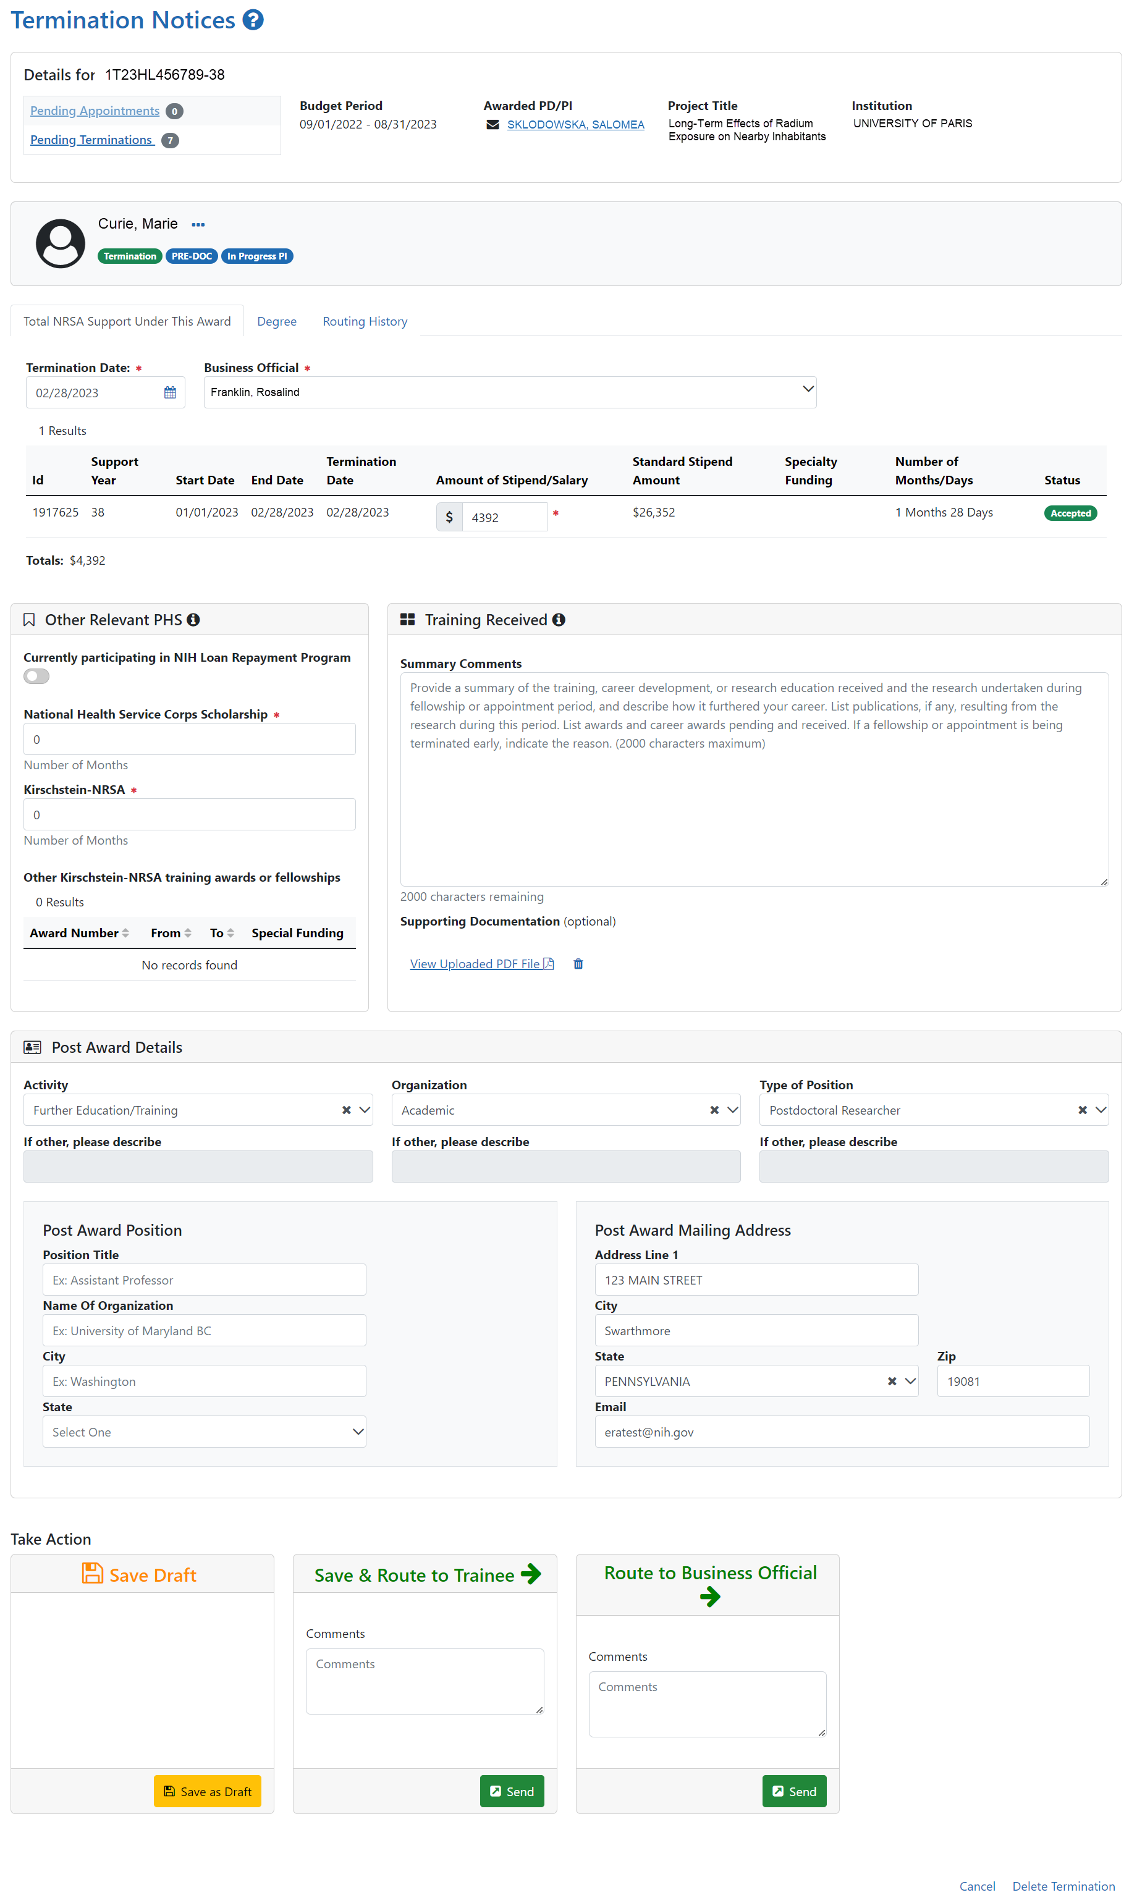Image resolution: width=1137 pixels, height=1903 pixels.
Task: Expand the Activity dropdown
Action: (365, 1110)
